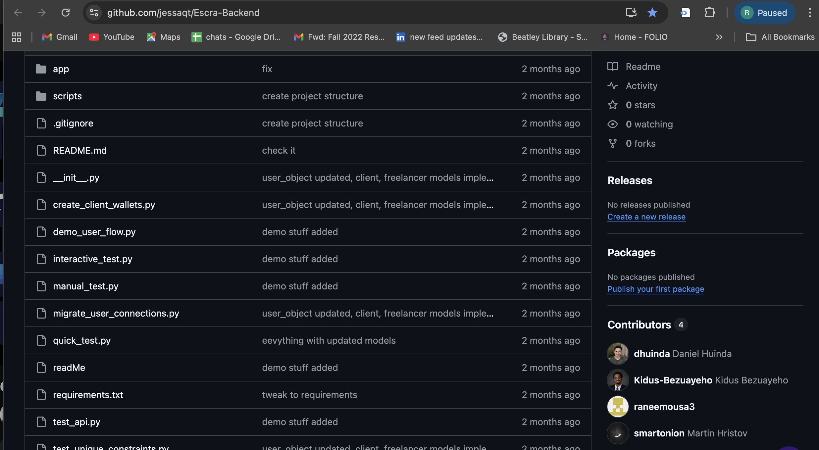Screen dimensions: 819x450
Task: Click dhuinda contributor avatar
Action: [x=618, y=354]
